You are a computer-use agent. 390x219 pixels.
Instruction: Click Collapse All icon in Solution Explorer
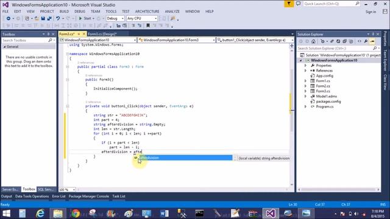(x=344, y=41)
